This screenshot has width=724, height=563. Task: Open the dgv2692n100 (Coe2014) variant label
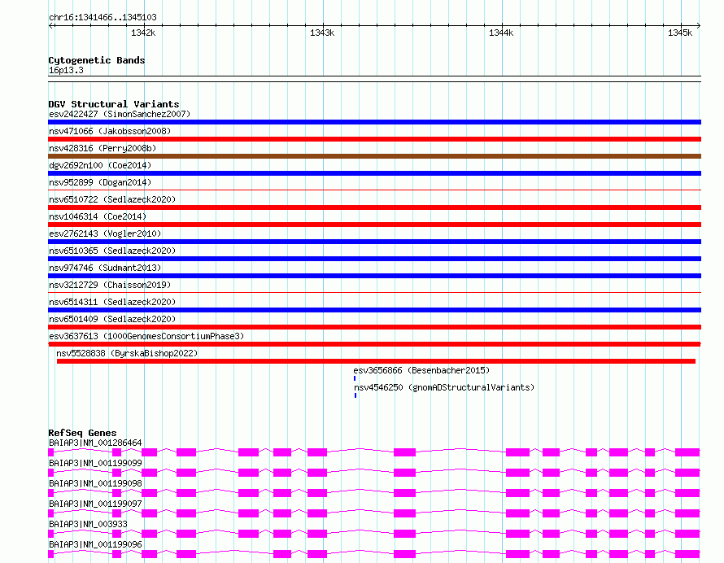(100, 165)
